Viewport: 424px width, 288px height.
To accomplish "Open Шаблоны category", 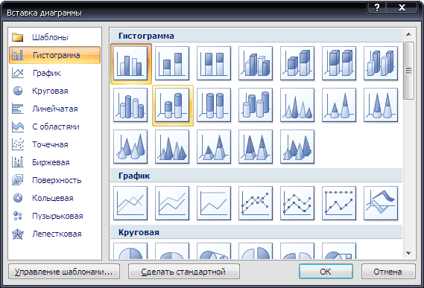I will tap(55, 37).
